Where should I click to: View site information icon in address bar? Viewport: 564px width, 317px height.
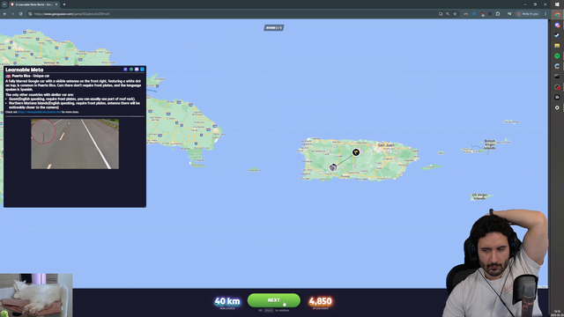pos(30,14)
